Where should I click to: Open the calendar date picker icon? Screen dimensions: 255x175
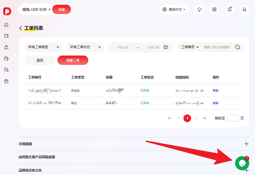166,47
